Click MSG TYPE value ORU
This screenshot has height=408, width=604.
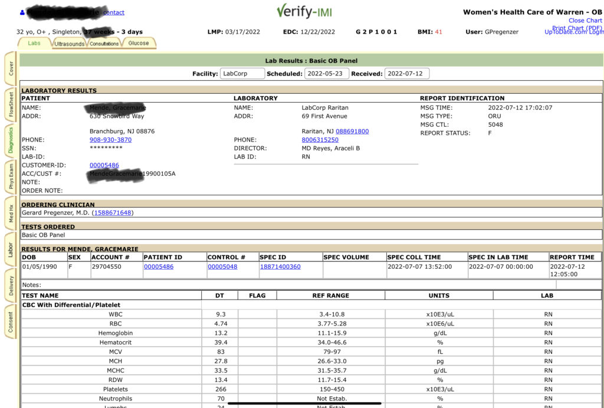tap(495, 116)
